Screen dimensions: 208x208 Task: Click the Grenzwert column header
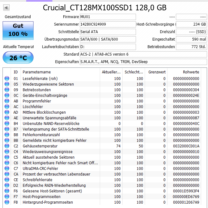[x=156, y=72]
